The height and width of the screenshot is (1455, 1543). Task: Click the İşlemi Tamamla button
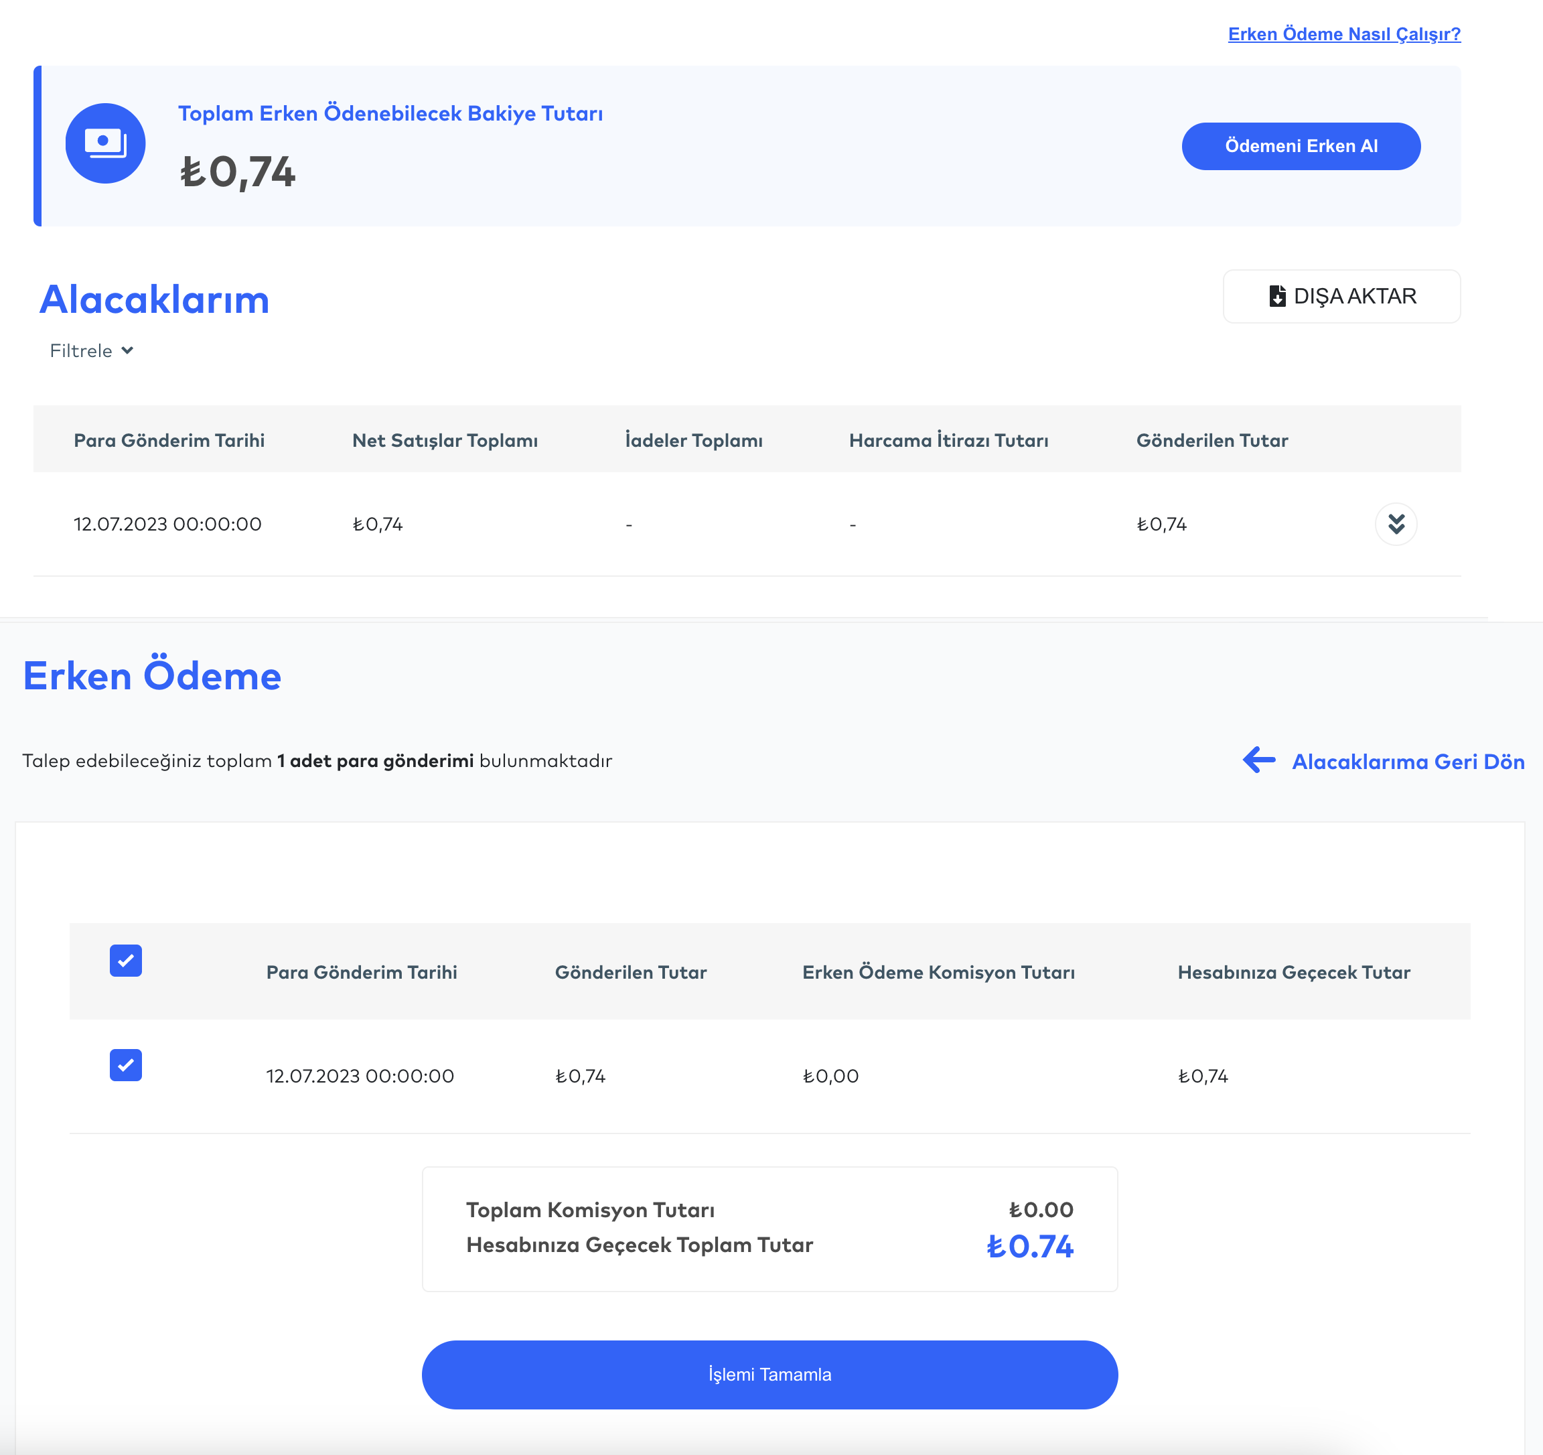[769, 1374]
